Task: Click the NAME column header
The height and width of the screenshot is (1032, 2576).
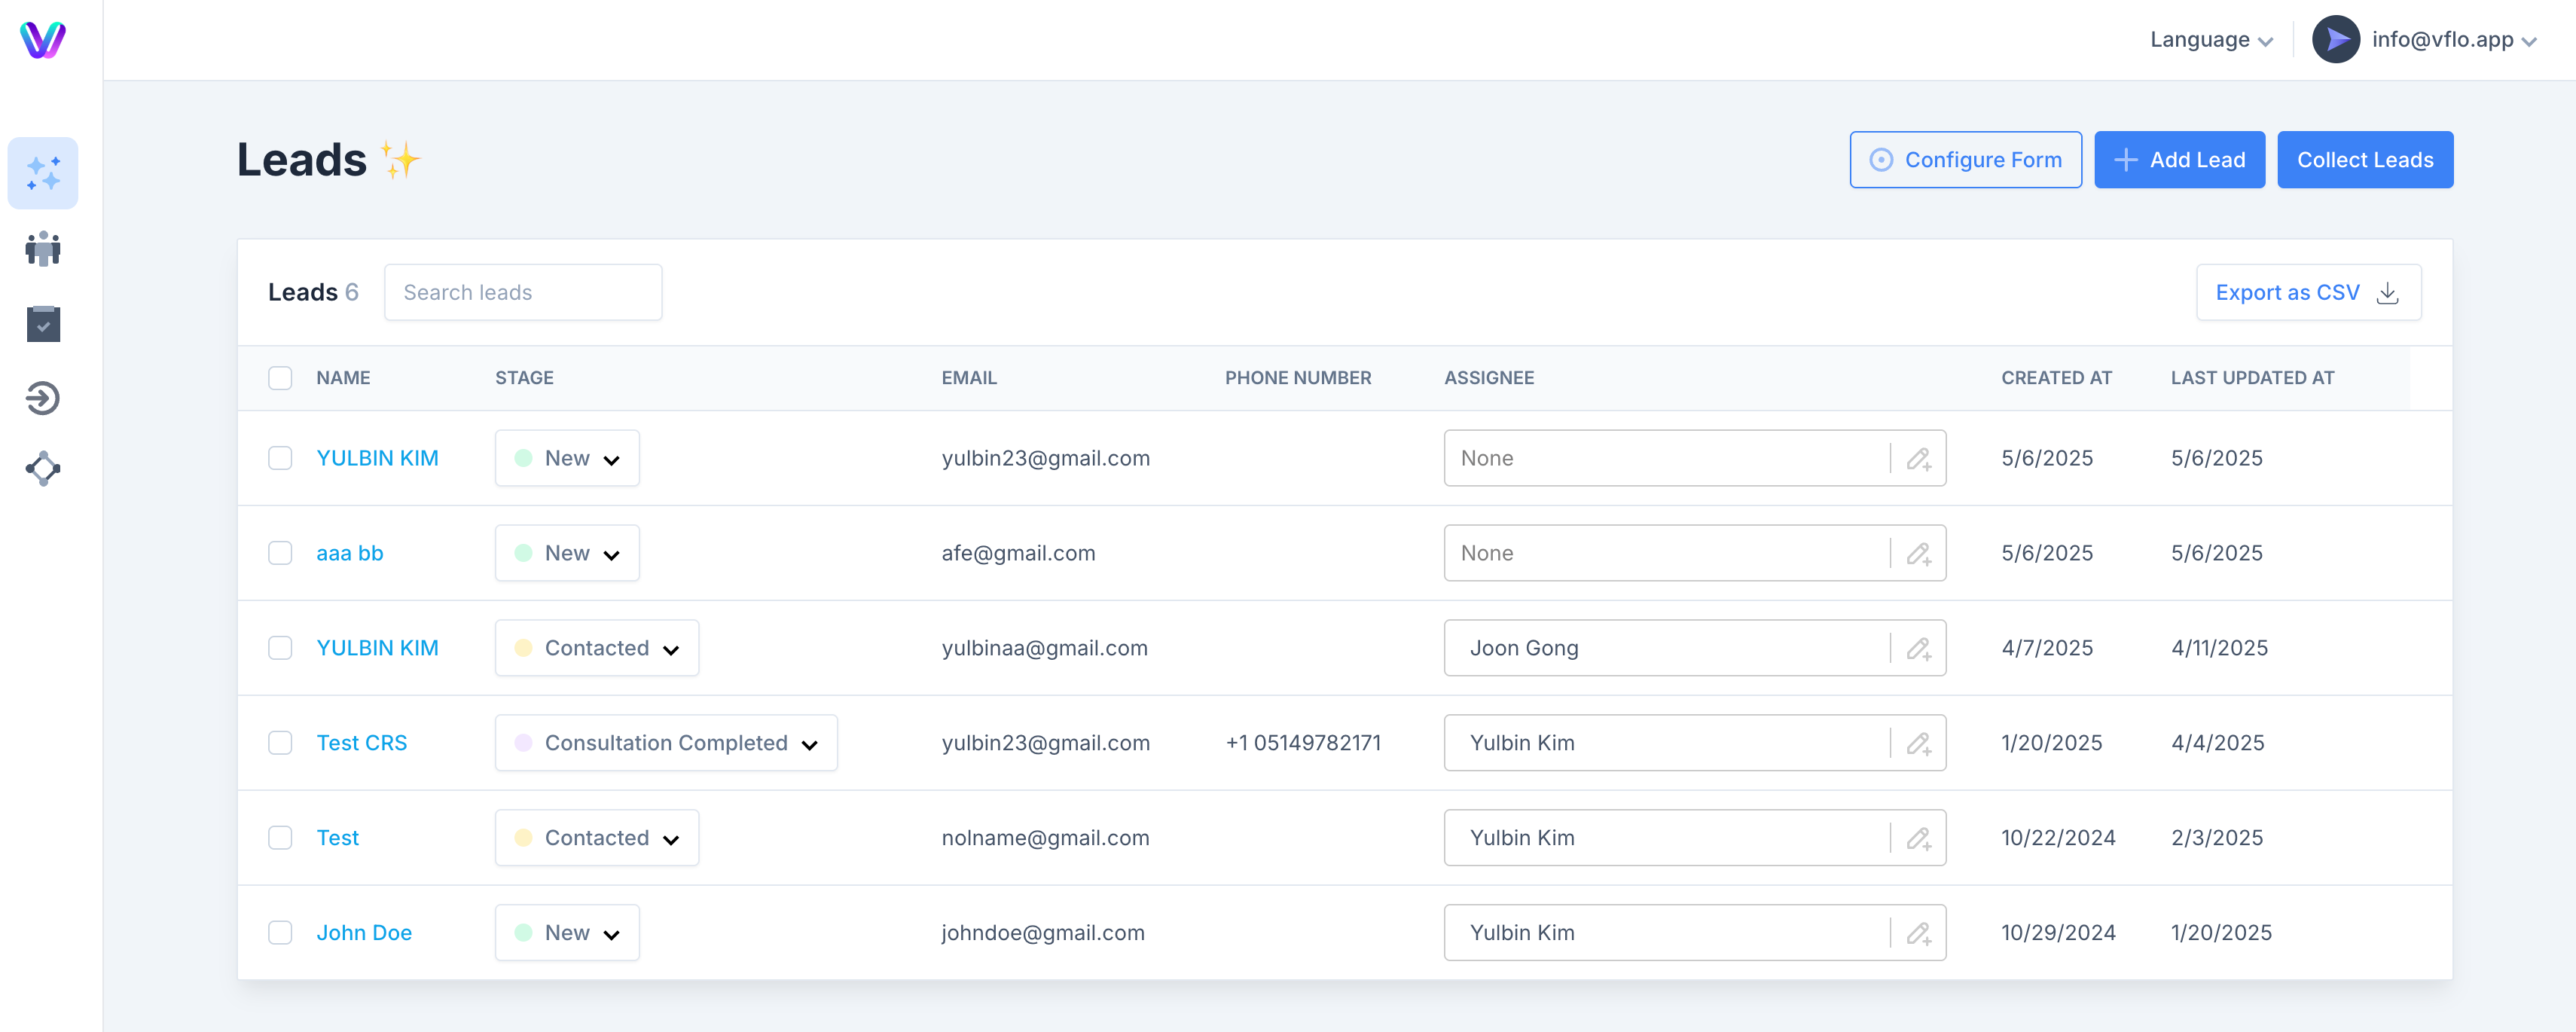Action: point(343,378)
